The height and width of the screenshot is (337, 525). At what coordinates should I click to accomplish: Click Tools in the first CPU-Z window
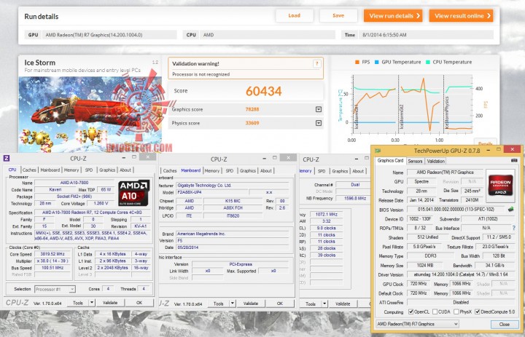coord(78,303)
